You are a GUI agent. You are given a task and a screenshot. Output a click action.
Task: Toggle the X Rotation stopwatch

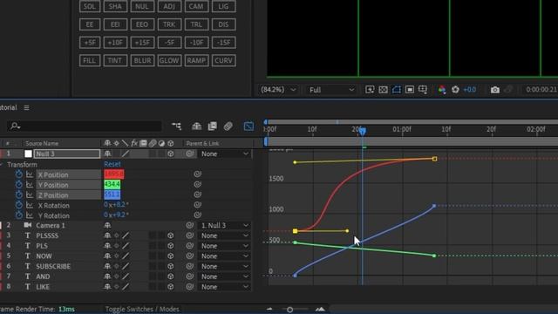(x=19, y=206)
